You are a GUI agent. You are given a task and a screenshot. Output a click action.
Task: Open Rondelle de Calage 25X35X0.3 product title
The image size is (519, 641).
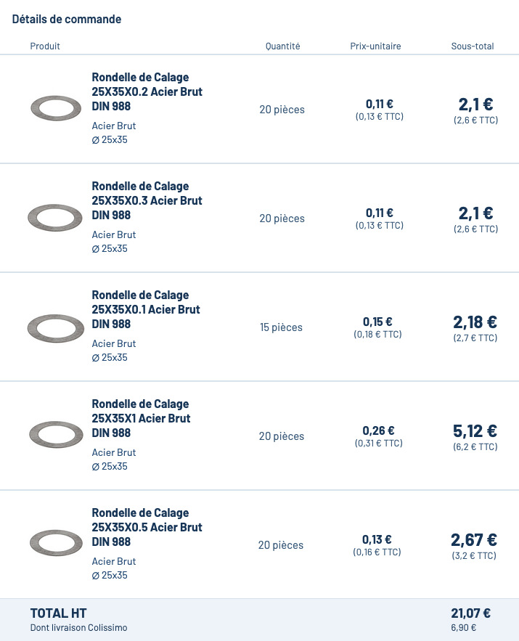click(147, 200)
